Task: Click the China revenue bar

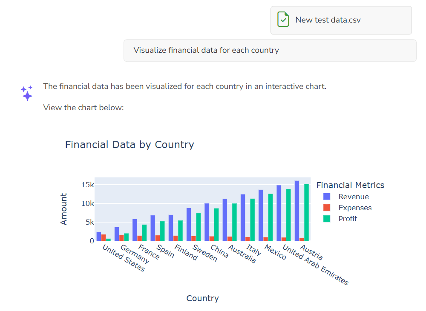Action: (207, 222)
